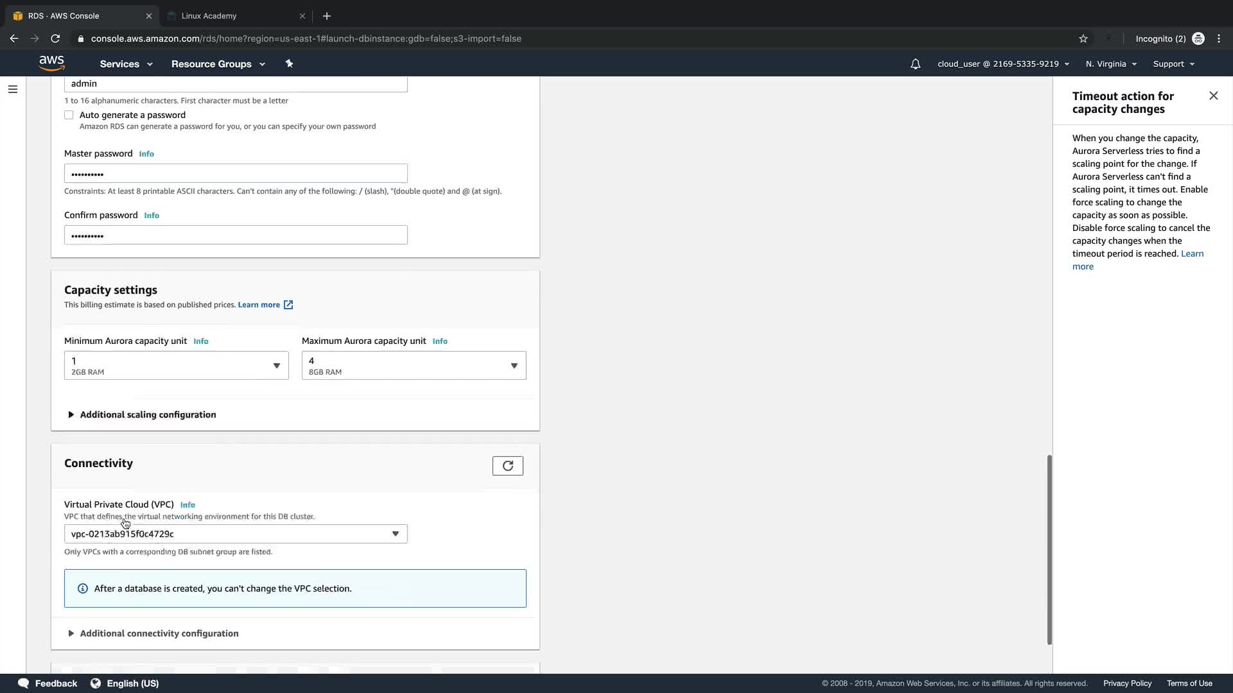1233x693 pixels.
Task: Open Minimum Aurora capacity unit dropdown
Action: point(176,366)
